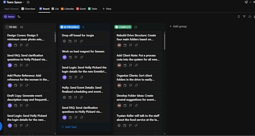Add a new group to the board
Screen dimensions: 255x136
[x=178, y=26]
